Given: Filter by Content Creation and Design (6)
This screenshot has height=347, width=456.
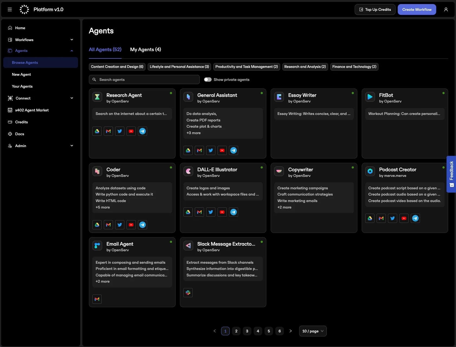Looking at the screenshot, I should coord(117,67).
